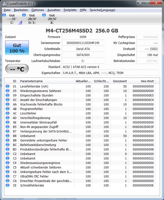Click status orb for row C6
164x200 pixels.
(7, 172)
